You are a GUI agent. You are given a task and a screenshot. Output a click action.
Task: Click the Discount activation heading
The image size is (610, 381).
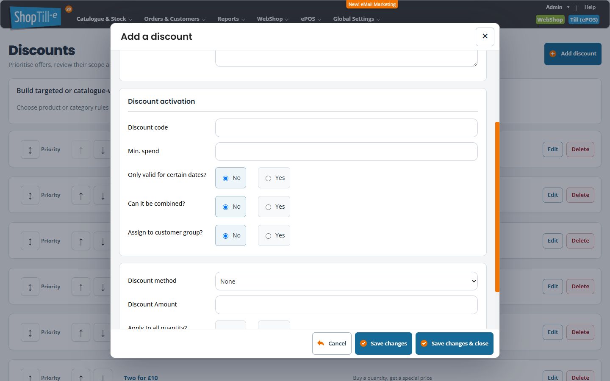(x=161, y=101)
